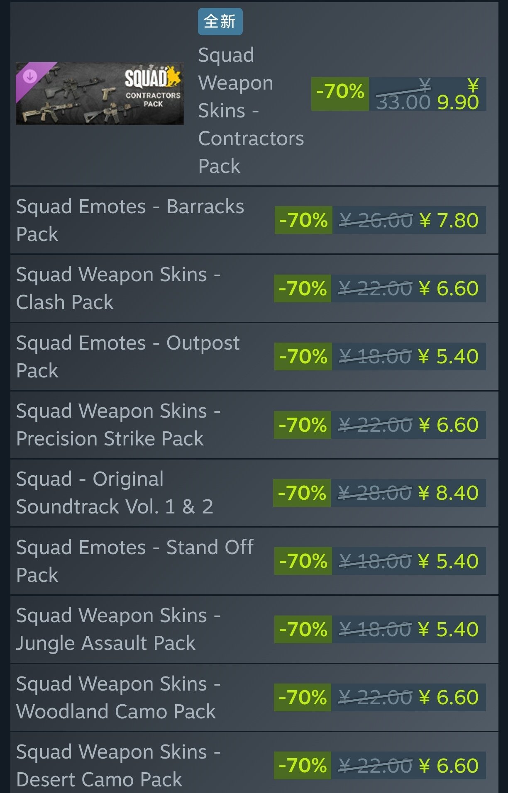Open the Contractors Pack thumbnail image
508x793 pixels.
pos(100,94)
